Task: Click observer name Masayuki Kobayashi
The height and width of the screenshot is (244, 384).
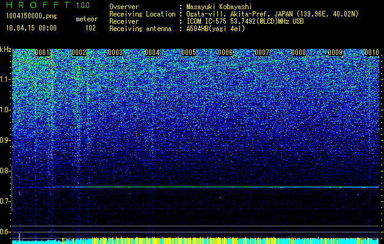Action: pyautogui.click(x=219, y=7)
